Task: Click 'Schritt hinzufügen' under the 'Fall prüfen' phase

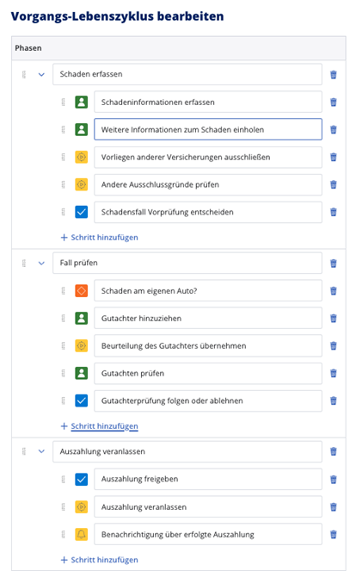Action: [x=99, y=426]
